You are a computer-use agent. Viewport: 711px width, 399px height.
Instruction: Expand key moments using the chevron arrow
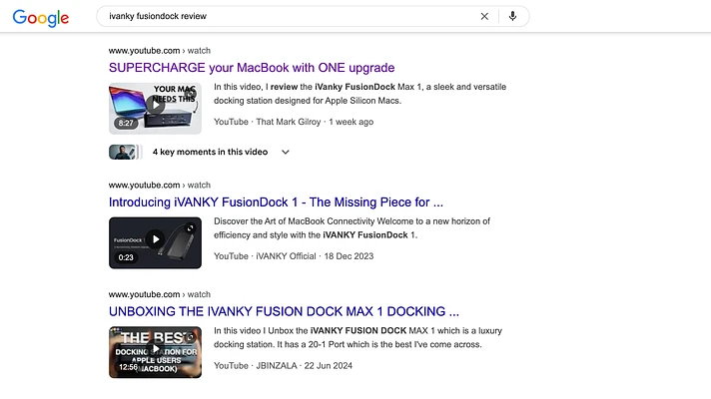point(286,153)
